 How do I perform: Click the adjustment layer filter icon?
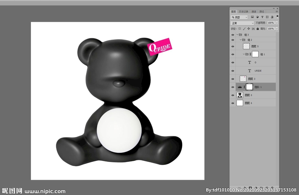pyautogui.click(x=257, y=17)
